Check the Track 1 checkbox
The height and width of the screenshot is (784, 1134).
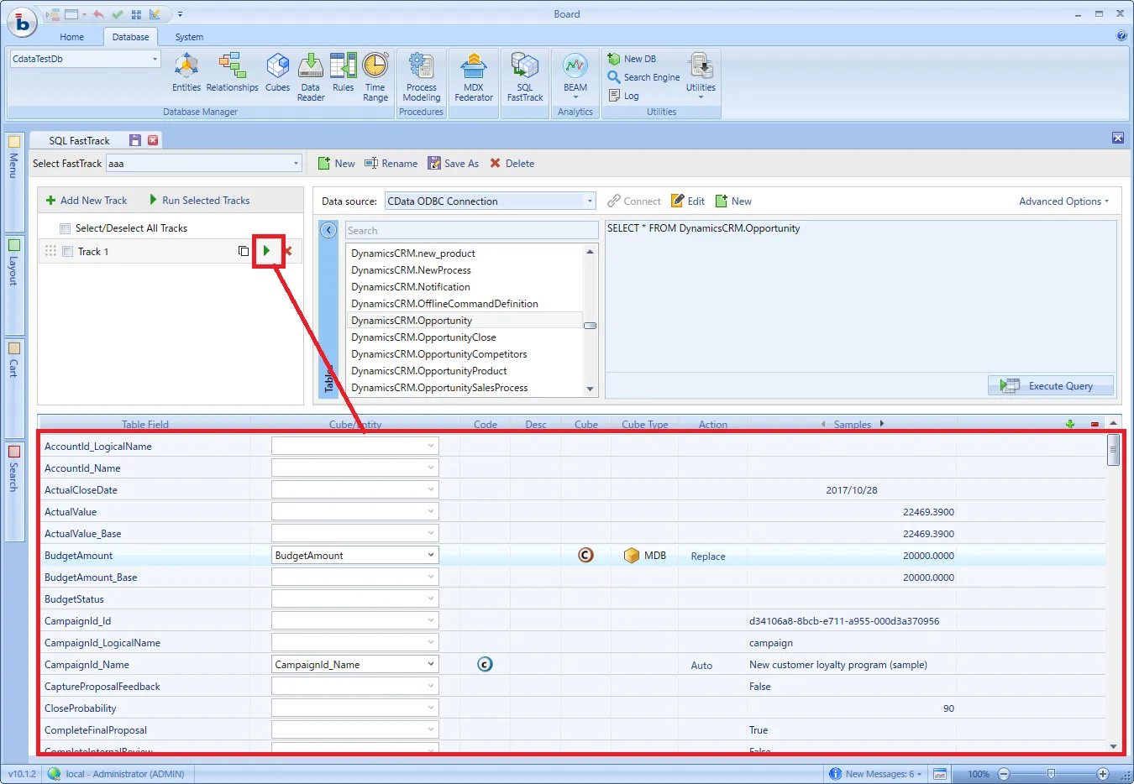point(68,252)
